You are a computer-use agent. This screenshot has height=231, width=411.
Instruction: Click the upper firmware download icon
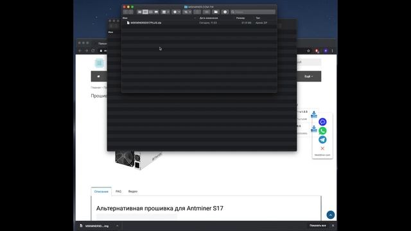[x=314, y=114]
